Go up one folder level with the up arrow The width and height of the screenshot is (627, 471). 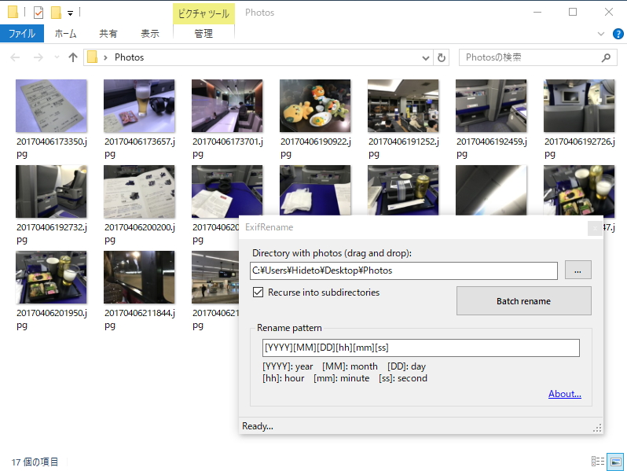pos(73,57)
